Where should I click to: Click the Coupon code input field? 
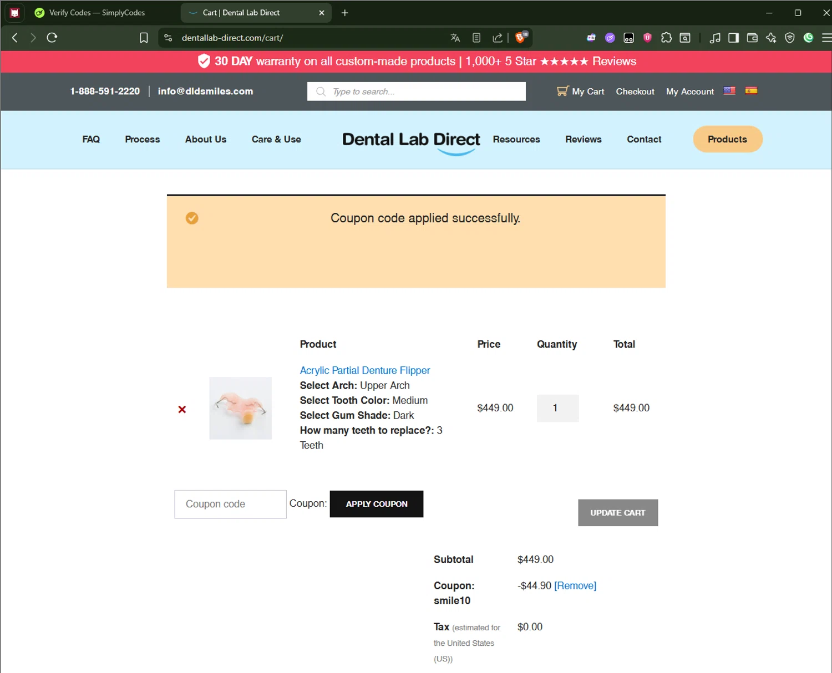coord(230,504)
